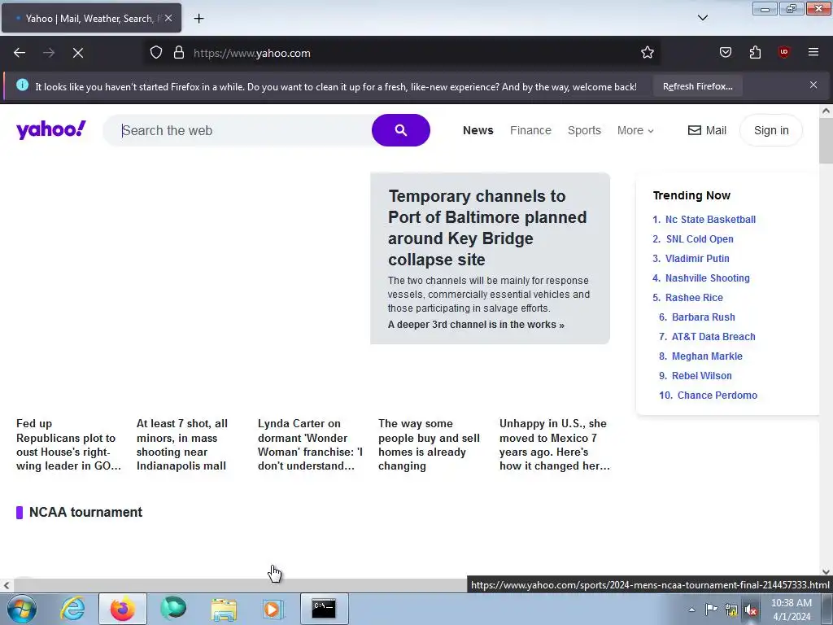Click the Refresh Firefox... button
Viewport: 833px width, 625px height.
pos(697,86)
